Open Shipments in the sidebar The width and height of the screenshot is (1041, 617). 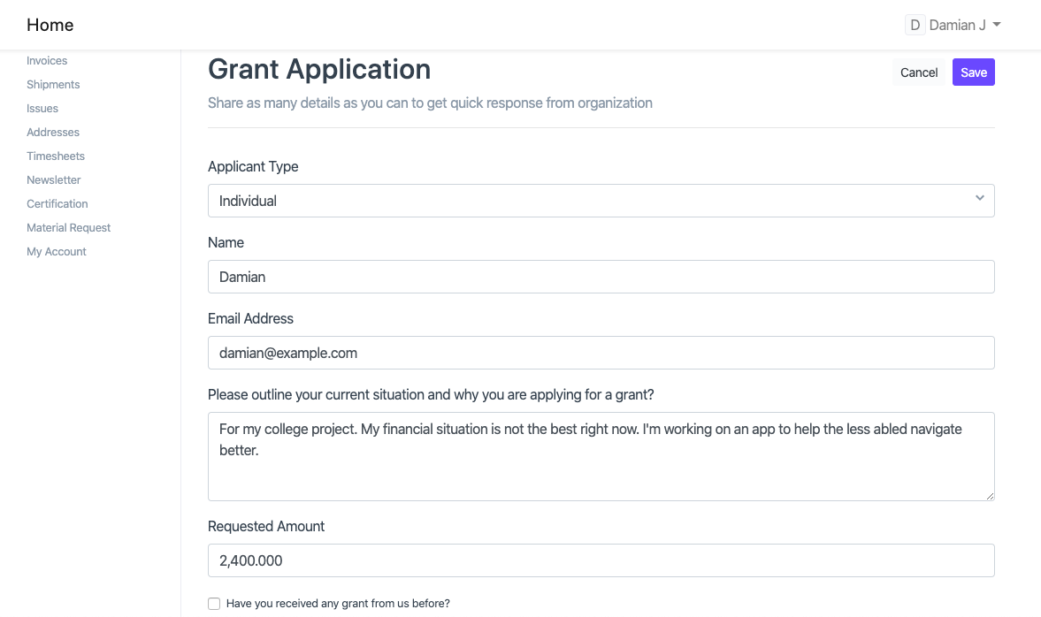(53, 85)
